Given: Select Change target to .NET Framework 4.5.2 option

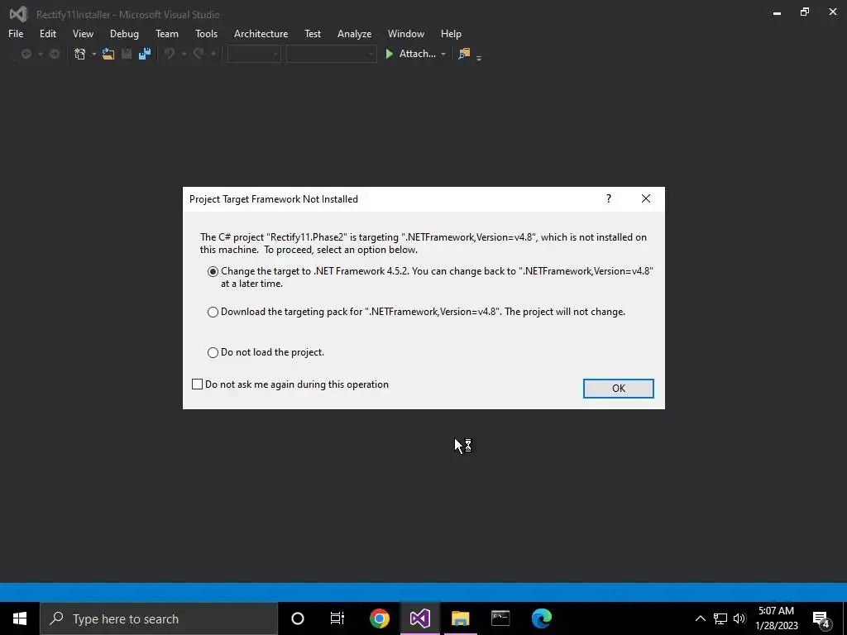Looking at the screenshot, I should pyautogui.click(x=213, y=271).
